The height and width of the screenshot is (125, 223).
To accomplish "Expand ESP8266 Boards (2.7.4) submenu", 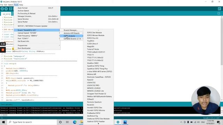I will (71, 39).
